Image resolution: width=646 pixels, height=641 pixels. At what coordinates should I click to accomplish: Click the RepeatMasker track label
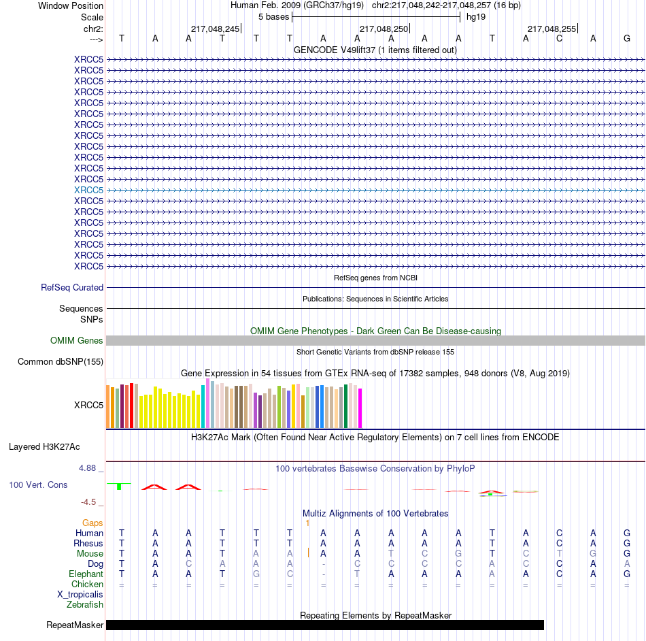[x=75, y=625]
